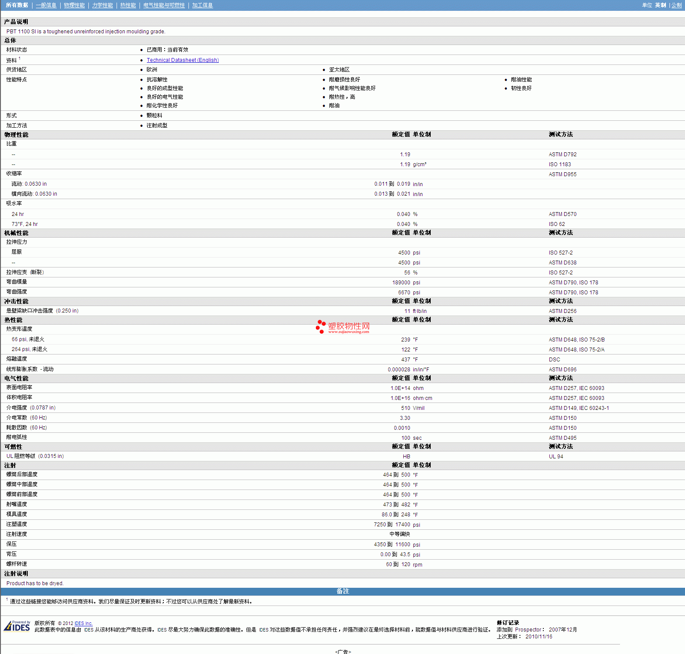Switch units to 公制 (metric)
This screenshot has height=654, width=685.
[x=676, y=5]
